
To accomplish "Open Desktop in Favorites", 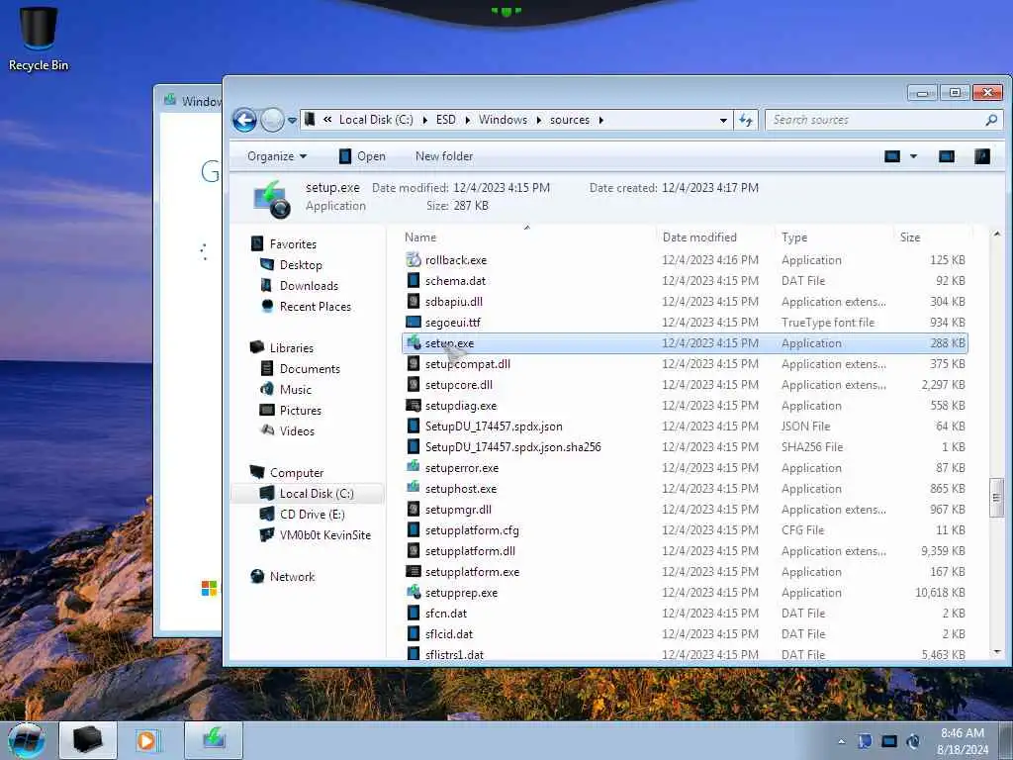I will pos(301,265).
